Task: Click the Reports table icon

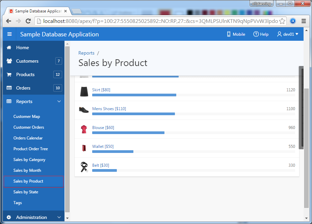Action: point(9,101)
